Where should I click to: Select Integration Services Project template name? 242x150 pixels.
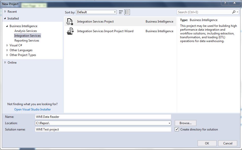tap(95, 22)
